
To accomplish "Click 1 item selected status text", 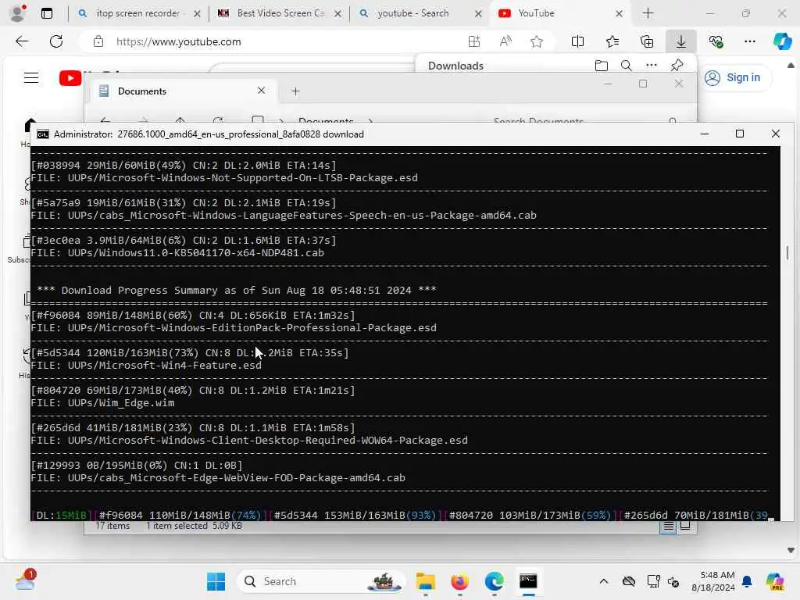I will point(194,526).
